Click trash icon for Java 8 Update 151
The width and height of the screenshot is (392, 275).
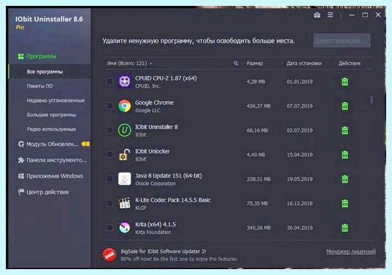[345, 179]
